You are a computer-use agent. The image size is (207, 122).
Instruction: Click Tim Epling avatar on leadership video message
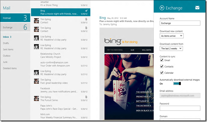[36, 81]
